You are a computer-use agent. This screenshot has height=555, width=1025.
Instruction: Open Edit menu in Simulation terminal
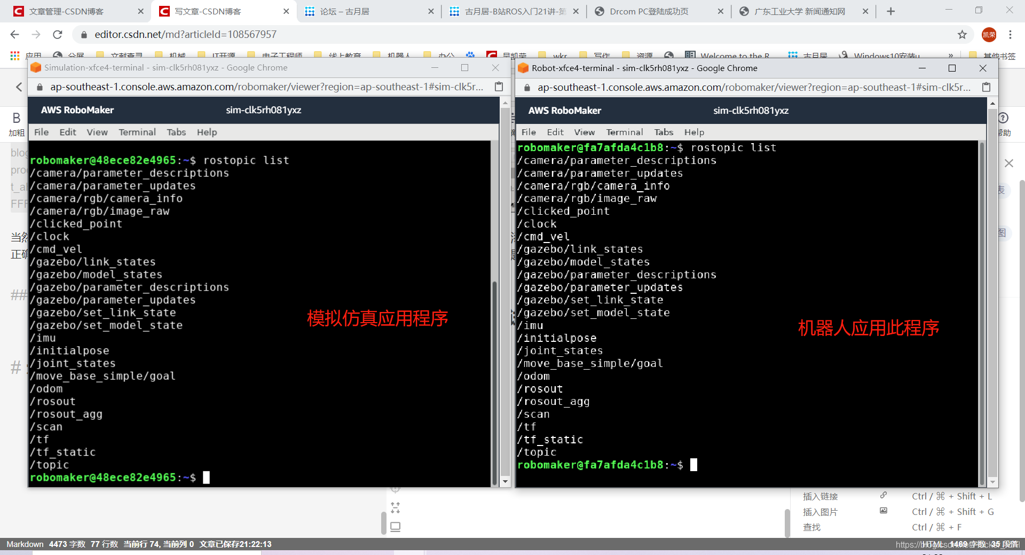pyautogui.click(x=68, y=132)
